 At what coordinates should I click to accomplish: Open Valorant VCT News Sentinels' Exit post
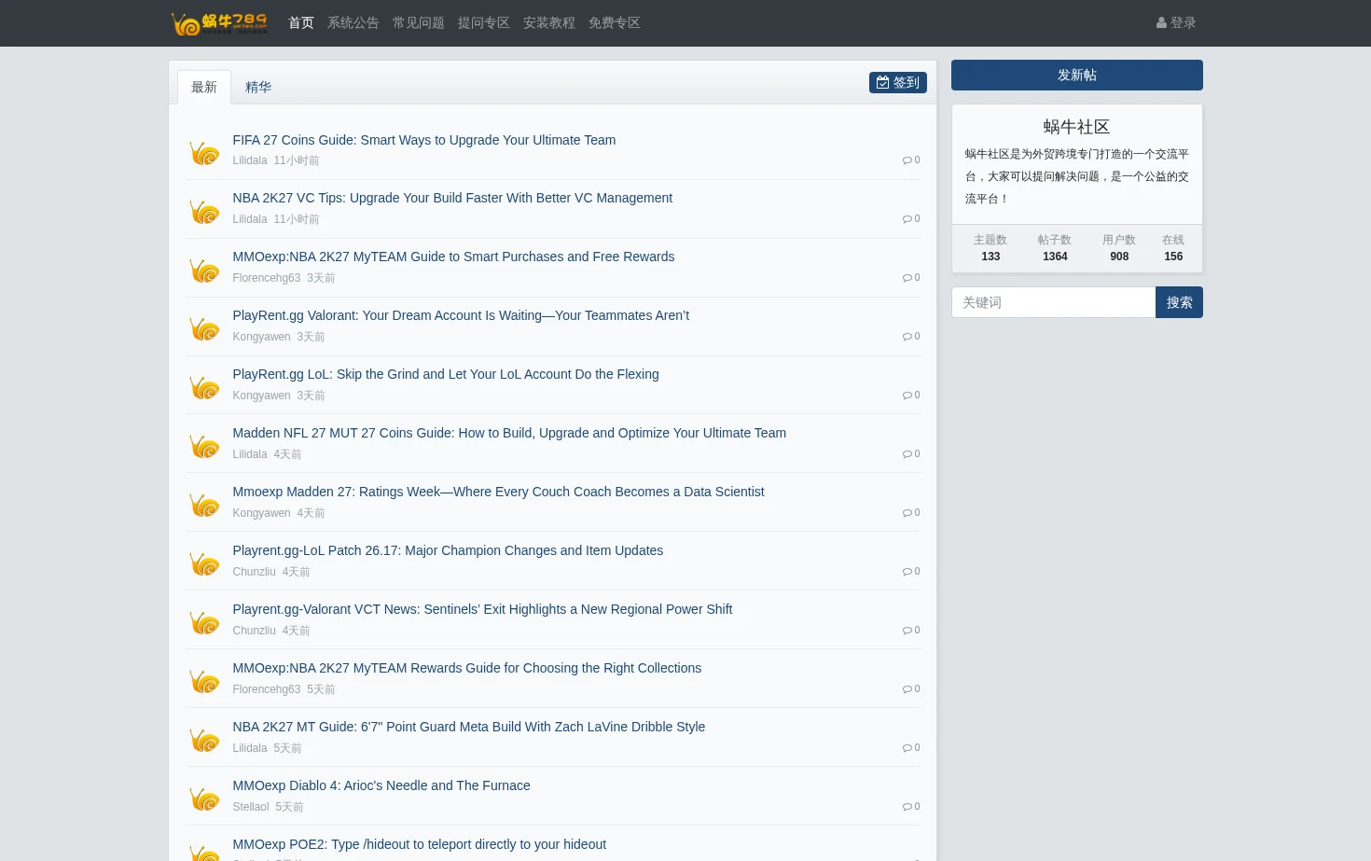tap(482, 609)
